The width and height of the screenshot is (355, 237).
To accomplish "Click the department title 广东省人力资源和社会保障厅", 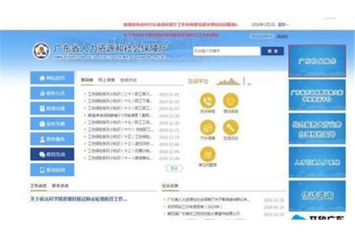I will [x=110, y=49].
